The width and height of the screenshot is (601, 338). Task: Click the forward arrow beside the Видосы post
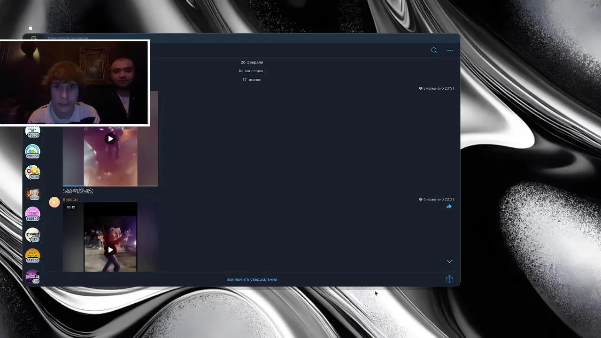[x=449, y=207]
